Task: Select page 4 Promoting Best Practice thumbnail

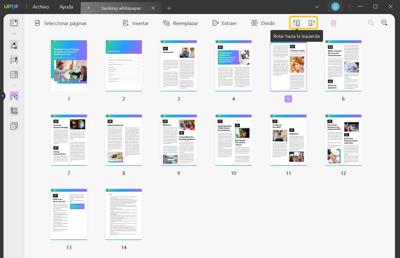Action: pyautogui.click(x=234, y=66)
